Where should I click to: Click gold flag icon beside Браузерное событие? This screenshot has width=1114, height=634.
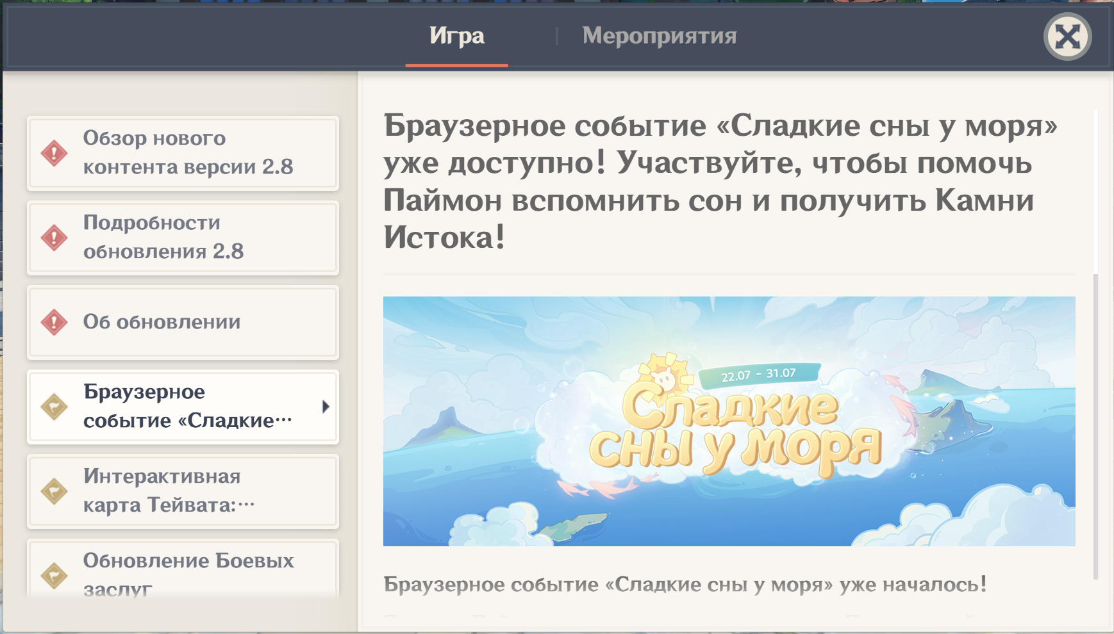pos(54,407)
